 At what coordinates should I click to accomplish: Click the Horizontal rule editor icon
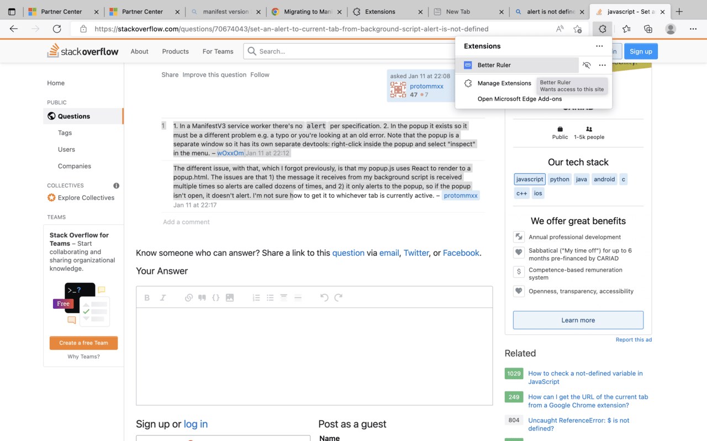tap(298, 298)
